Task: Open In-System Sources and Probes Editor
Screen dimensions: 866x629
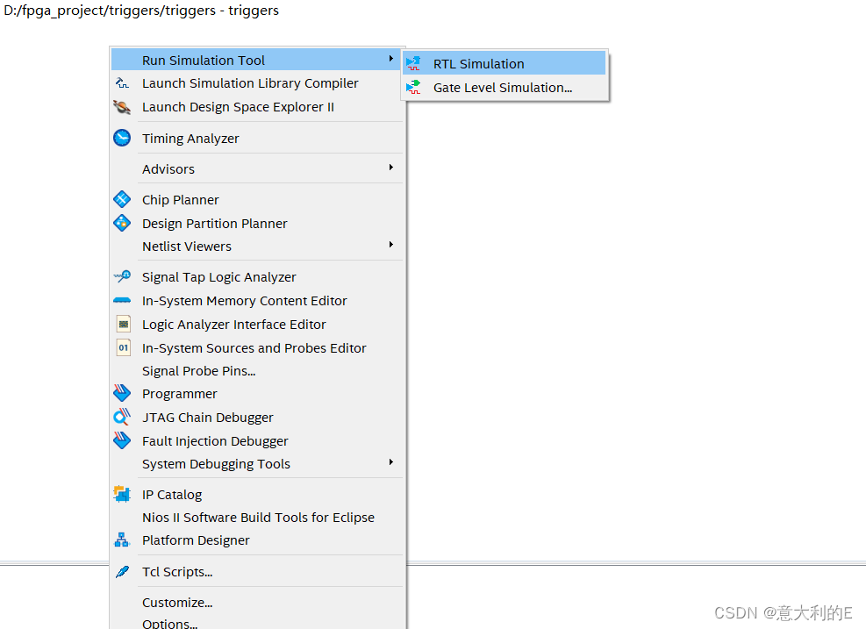Action: [x=257, y=348]
